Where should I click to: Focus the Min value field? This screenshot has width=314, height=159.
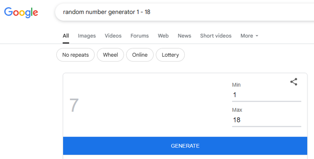[x=267, y=95]
